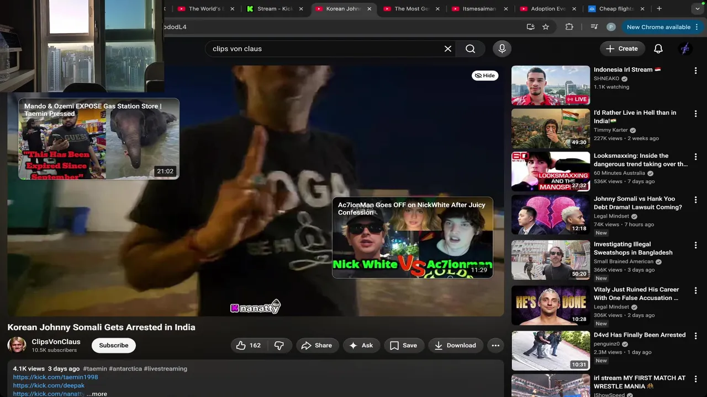Switch to the Stream - Kick tab
This screenshot has height=397, width=707.
(276, 9)
